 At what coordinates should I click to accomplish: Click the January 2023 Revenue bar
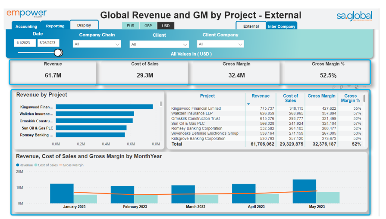62,194
